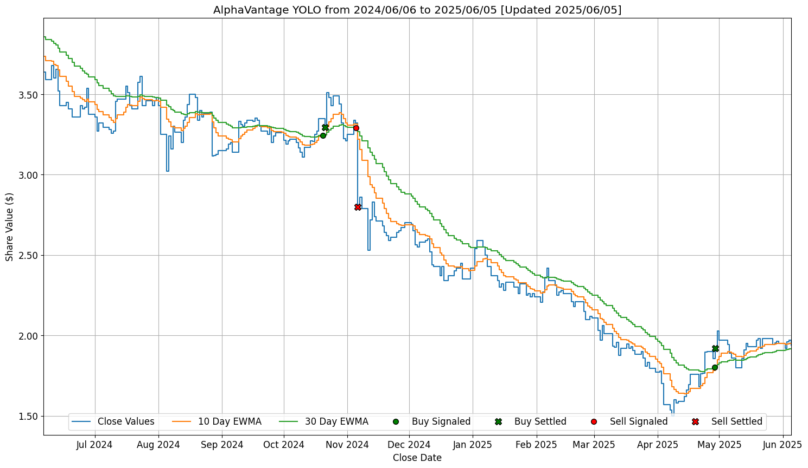Click the 'Dec 2024' x-axis tick label
This screenshot has height=468, width=808.
coord(410,445)
